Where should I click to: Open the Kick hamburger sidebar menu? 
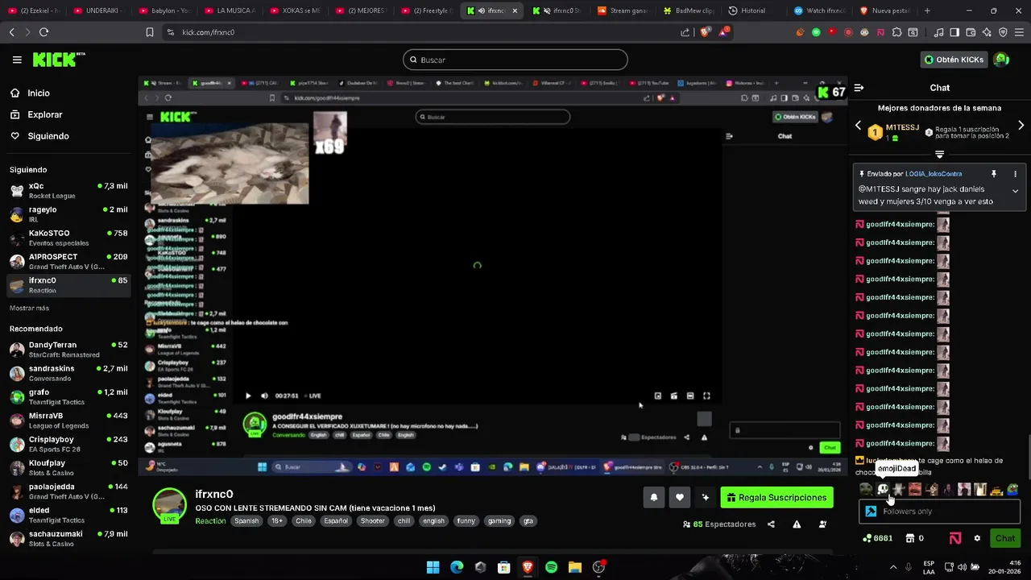pyautogui.click(x=17, y=60)
